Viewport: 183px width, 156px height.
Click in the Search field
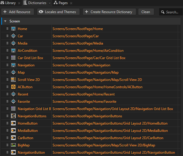pos(172,12)
